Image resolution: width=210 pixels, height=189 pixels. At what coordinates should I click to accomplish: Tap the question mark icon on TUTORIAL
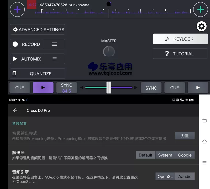(x=167, y=54)
